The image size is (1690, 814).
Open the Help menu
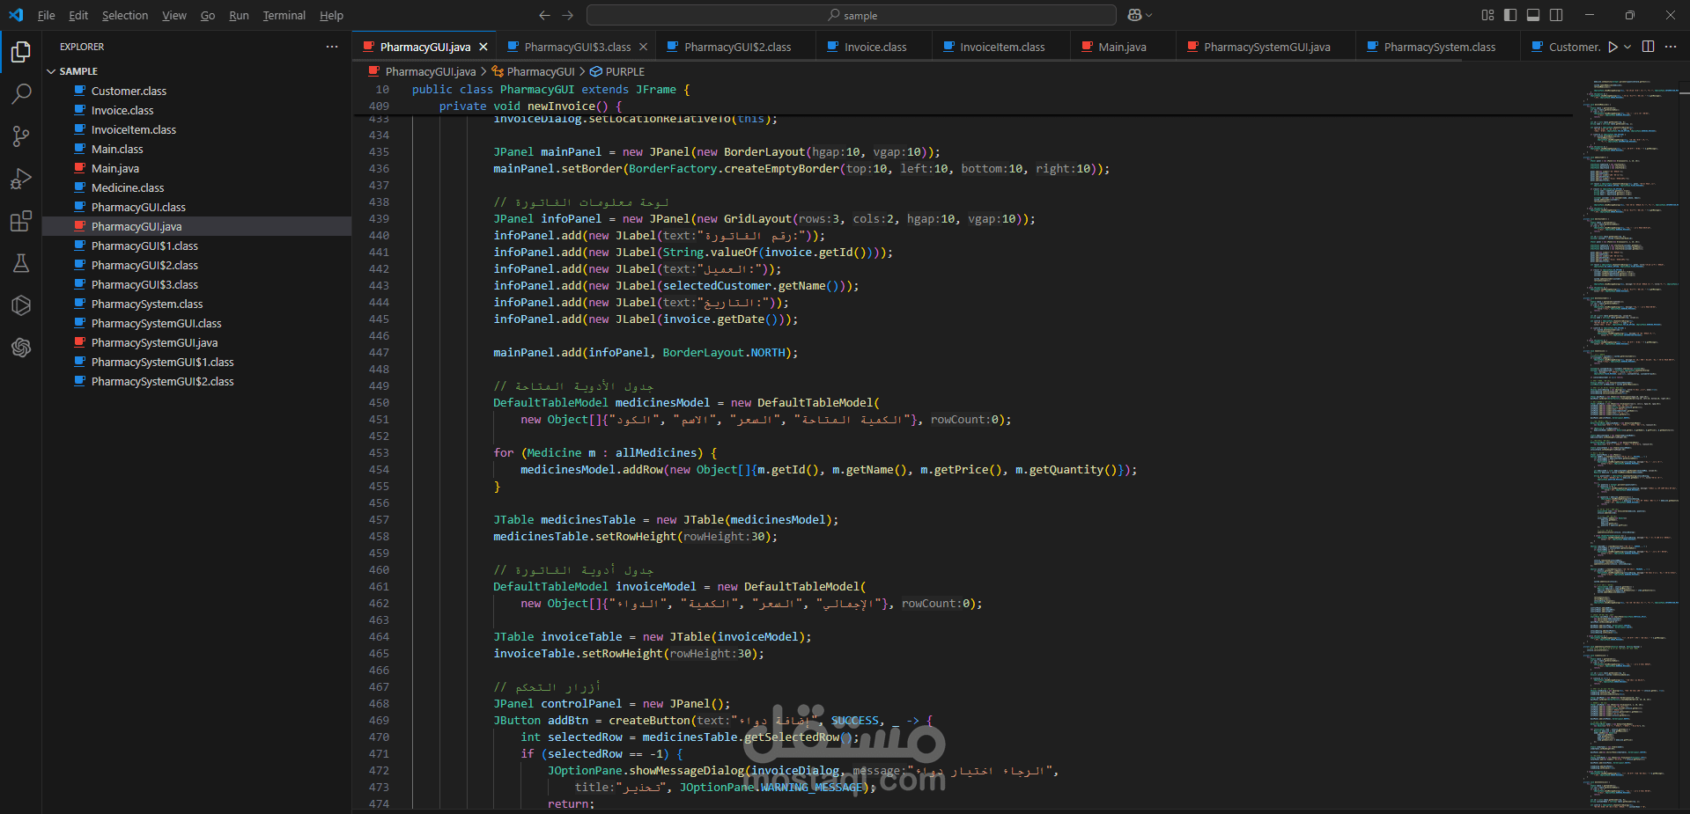(x=332, y=15)
